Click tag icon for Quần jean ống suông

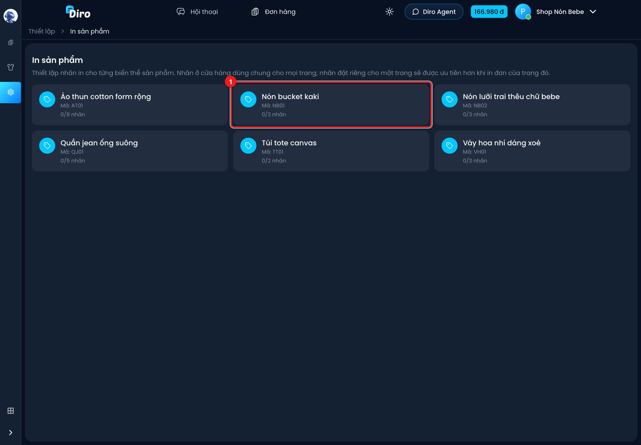pyautogui.click(x=47, y=146)
